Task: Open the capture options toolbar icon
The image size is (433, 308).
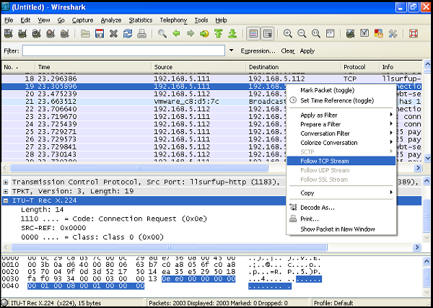Action: click(x=22, y=34)
